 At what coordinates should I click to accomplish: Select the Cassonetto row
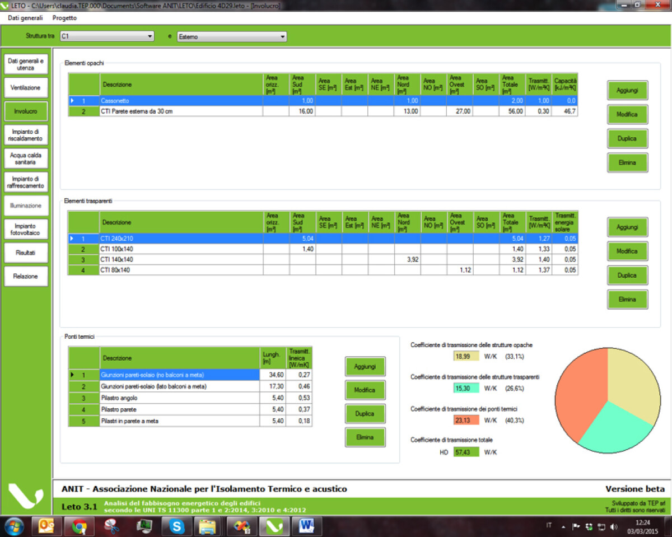click(323, 101)
